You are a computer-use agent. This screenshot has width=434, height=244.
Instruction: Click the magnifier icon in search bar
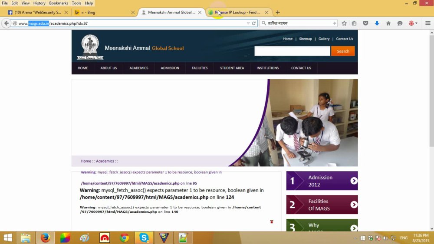[x=264, y=23]
